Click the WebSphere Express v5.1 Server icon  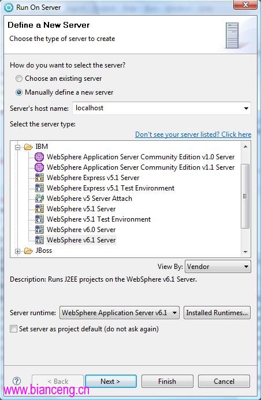point(39,178)
